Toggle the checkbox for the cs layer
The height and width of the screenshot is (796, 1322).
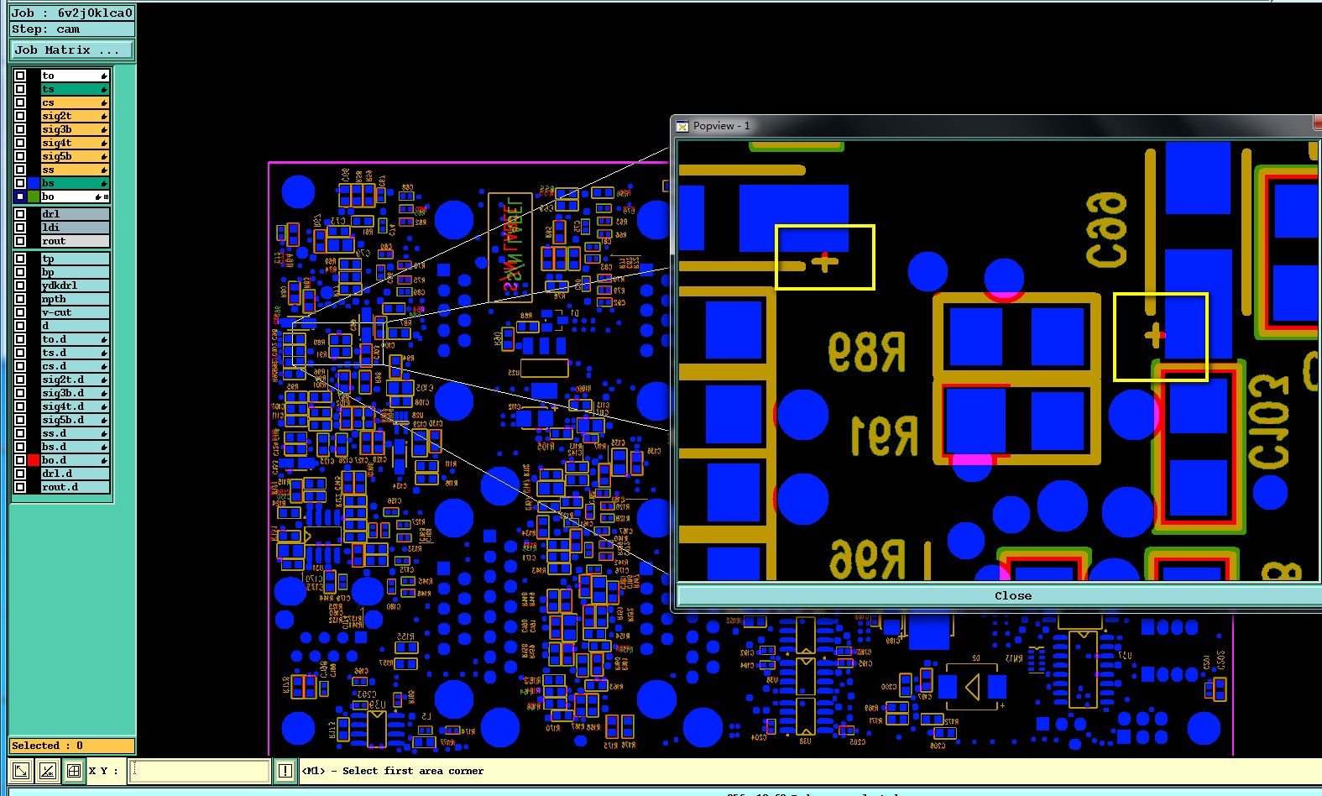pos(20,102)
